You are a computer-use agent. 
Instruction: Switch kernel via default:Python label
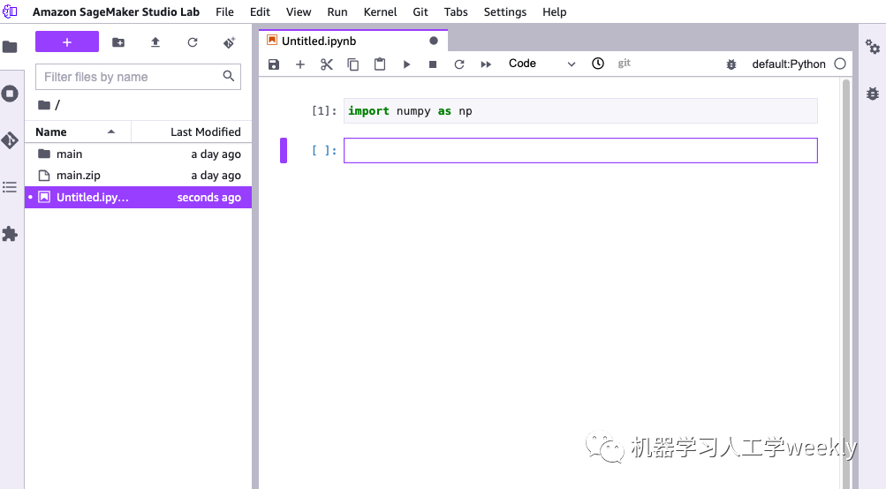[x=789, y=64]
